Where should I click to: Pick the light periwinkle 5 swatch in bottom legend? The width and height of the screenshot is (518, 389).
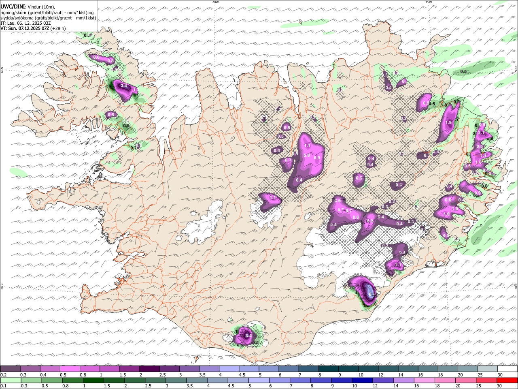click(259, 380)
